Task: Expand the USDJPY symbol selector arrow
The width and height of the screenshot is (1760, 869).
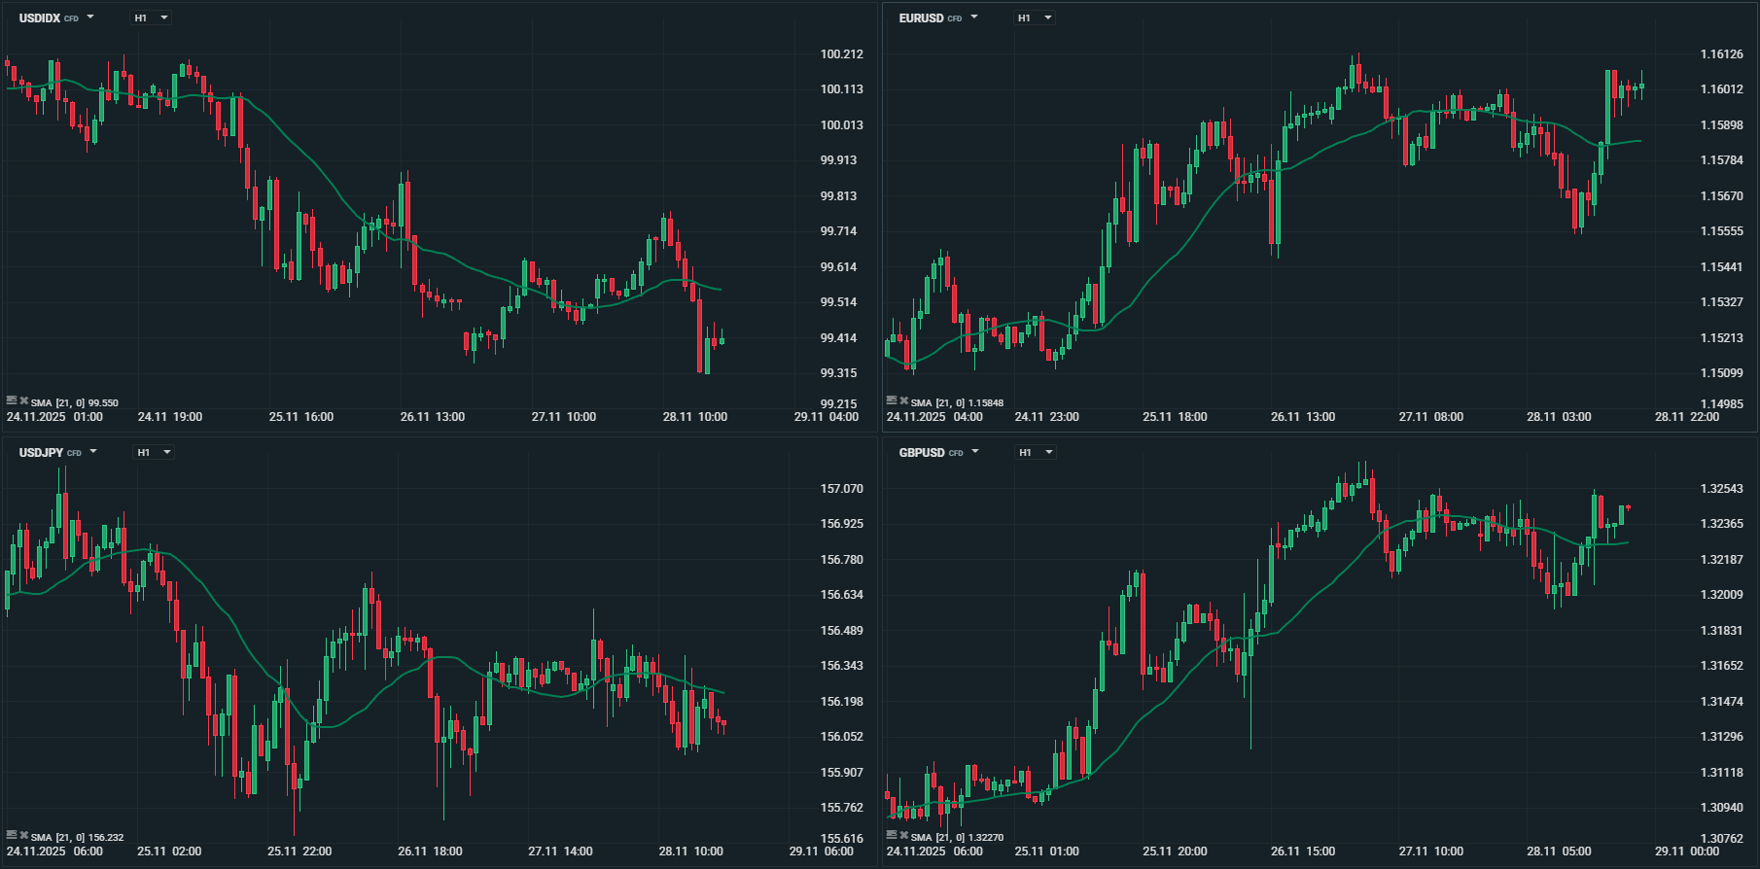Action: [93, 452]
